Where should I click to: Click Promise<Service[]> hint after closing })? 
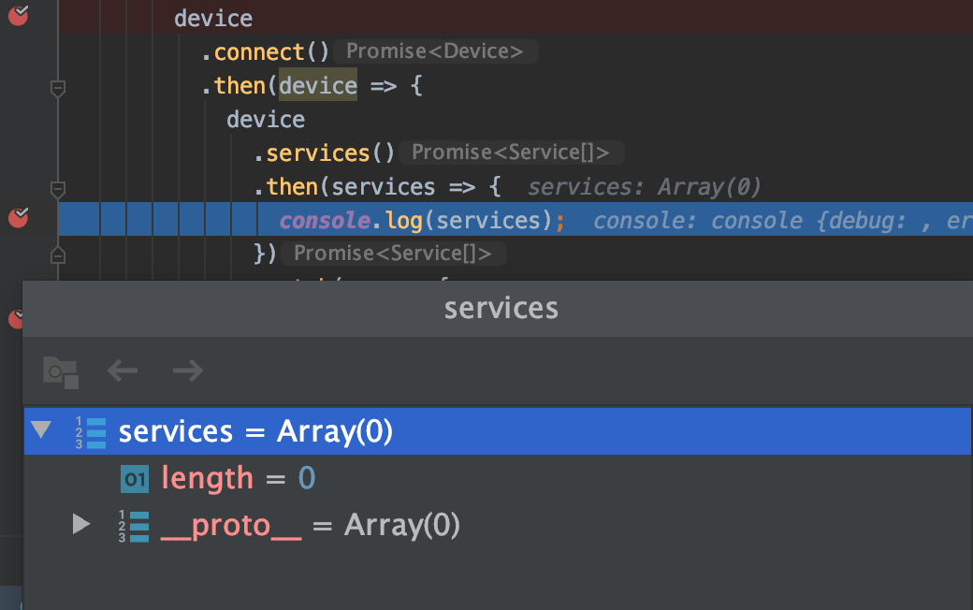point(393,254)
